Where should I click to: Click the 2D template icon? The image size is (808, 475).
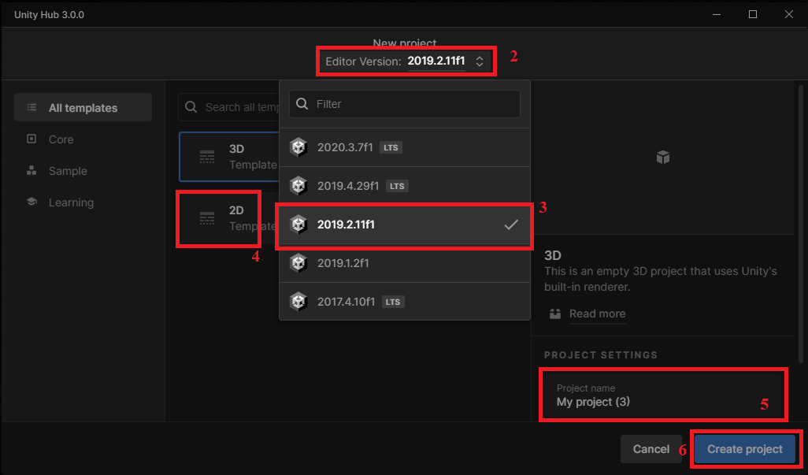click(207, 218)
